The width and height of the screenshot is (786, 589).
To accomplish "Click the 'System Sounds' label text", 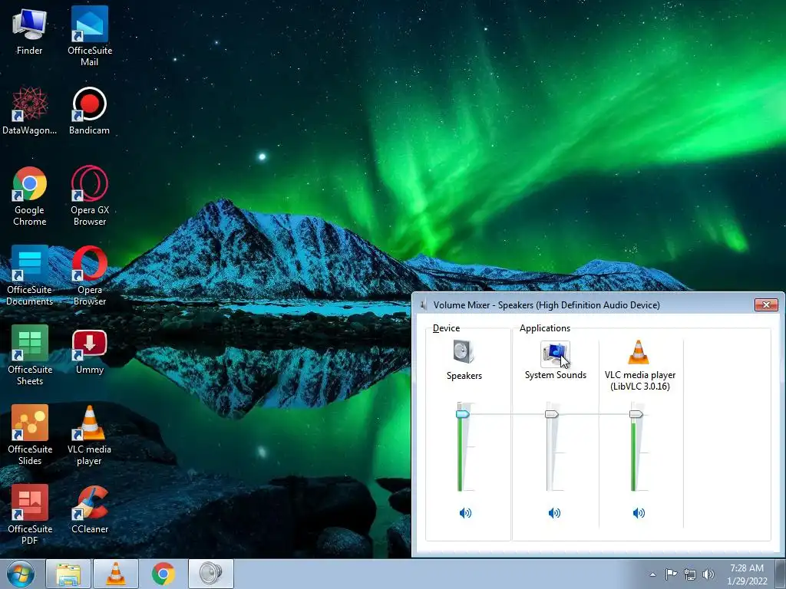I will (x=556, y=374).
